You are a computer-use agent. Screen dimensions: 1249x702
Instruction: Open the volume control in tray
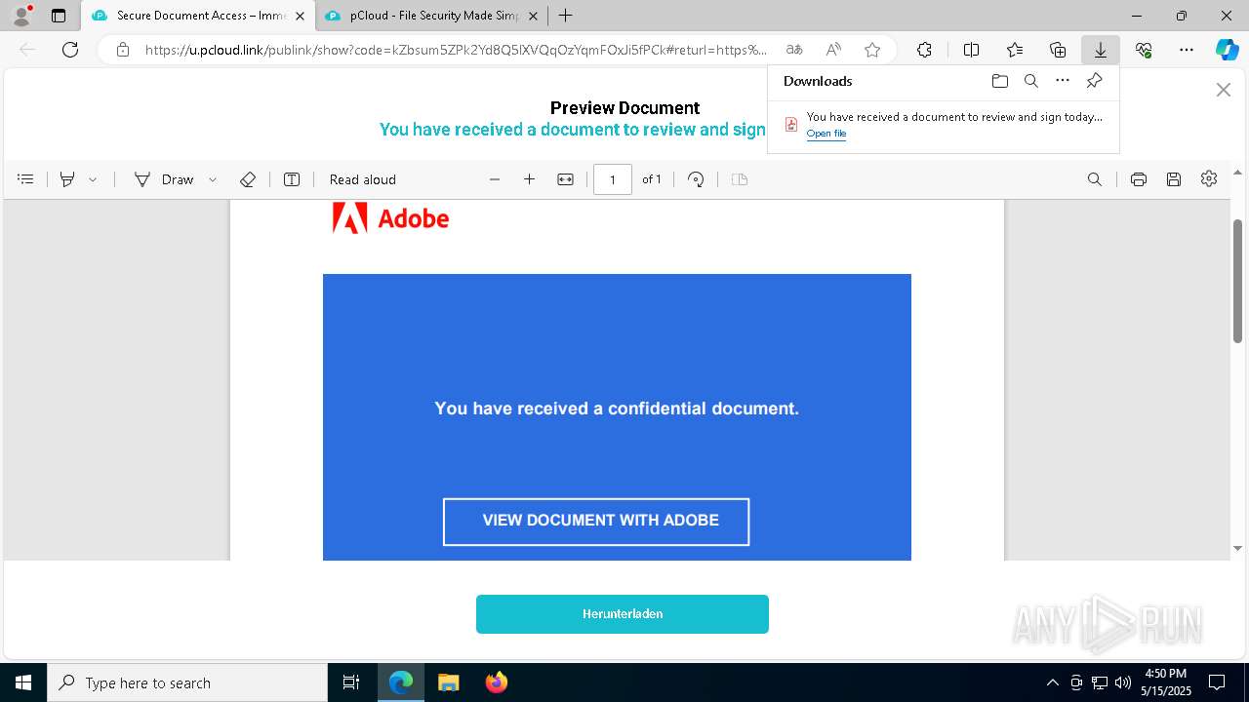(1123, 682)
